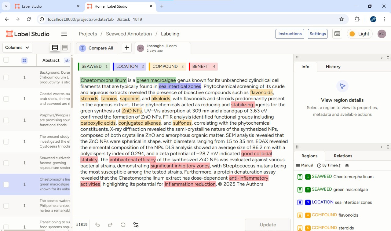Check the Background: Durum task checkbox
Screen dimensions: 391x231
pos(6,78)
